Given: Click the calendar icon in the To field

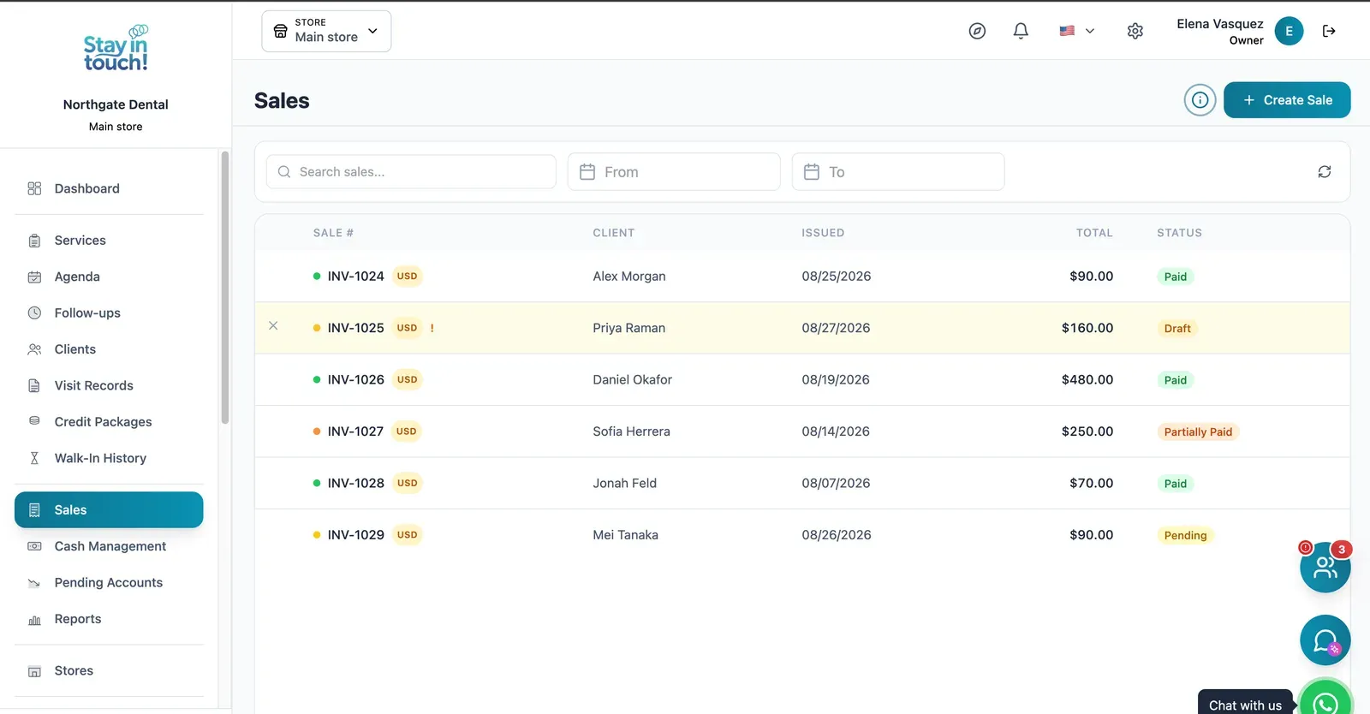Looking at the screenshot, I should (x=812, y=172).
